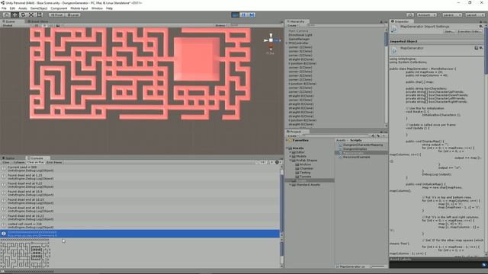Toggle Pivot/Center handle mode
Screen dimensions: 488x274
pyautogui.click(x=56, y=14)
